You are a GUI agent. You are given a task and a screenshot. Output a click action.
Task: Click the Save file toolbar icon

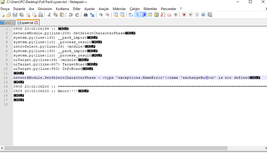pos(15,15)
